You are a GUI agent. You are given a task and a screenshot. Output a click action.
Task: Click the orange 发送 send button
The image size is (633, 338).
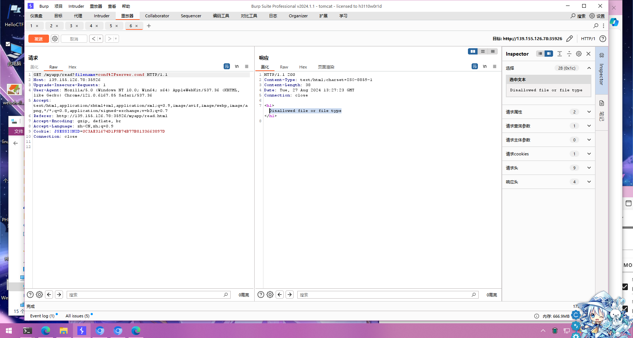pyautogui.click(x=38, y=39)
